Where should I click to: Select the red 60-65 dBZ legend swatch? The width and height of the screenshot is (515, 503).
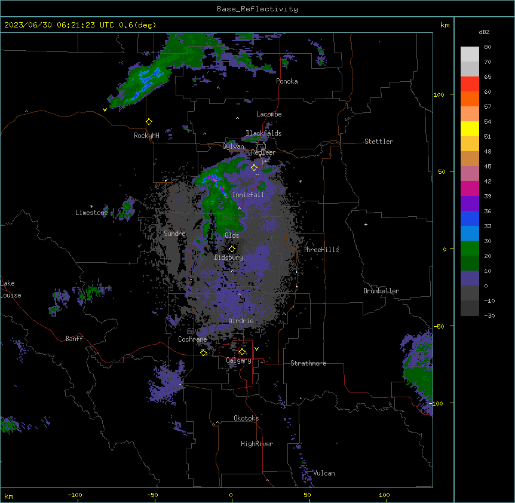coord(470,84)
